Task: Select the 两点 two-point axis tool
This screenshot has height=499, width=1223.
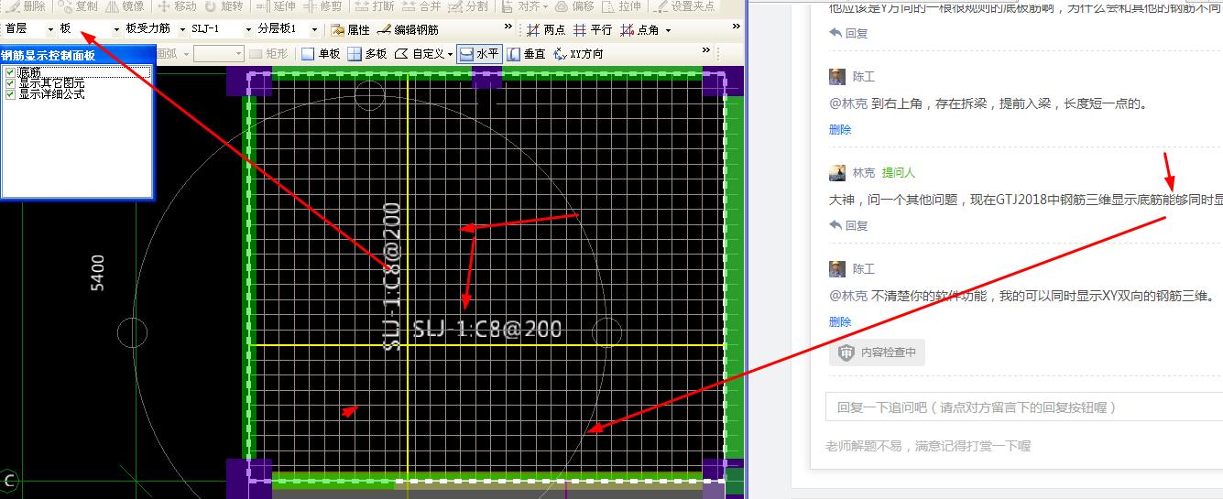Action: point(546,29)
